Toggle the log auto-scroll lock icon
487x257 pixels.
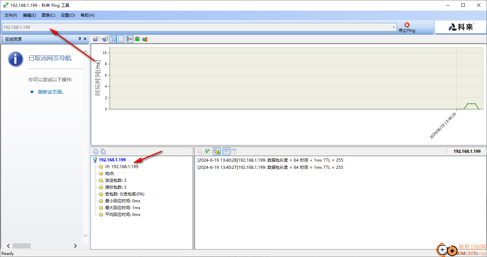tap(217, 151)
